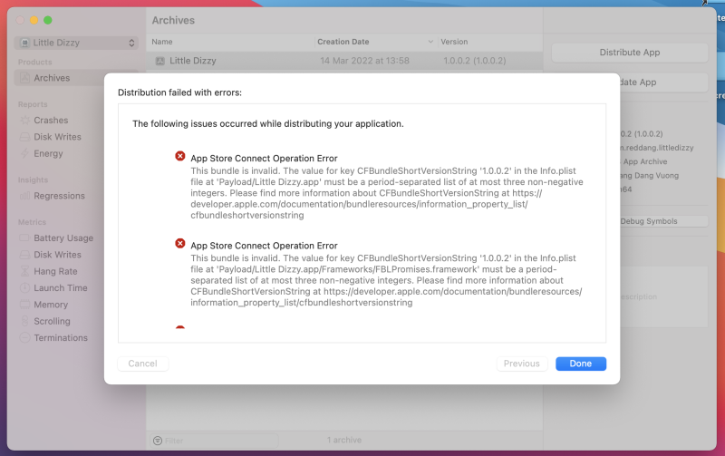Click the Version column header
Viewport: 725px width, 456px height.
(454, 42)
